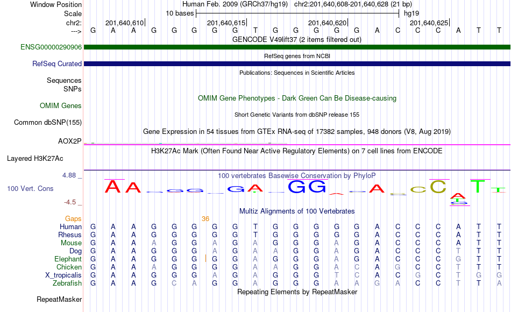Click the Sequences SNPs track label

[x=64, y=84]
